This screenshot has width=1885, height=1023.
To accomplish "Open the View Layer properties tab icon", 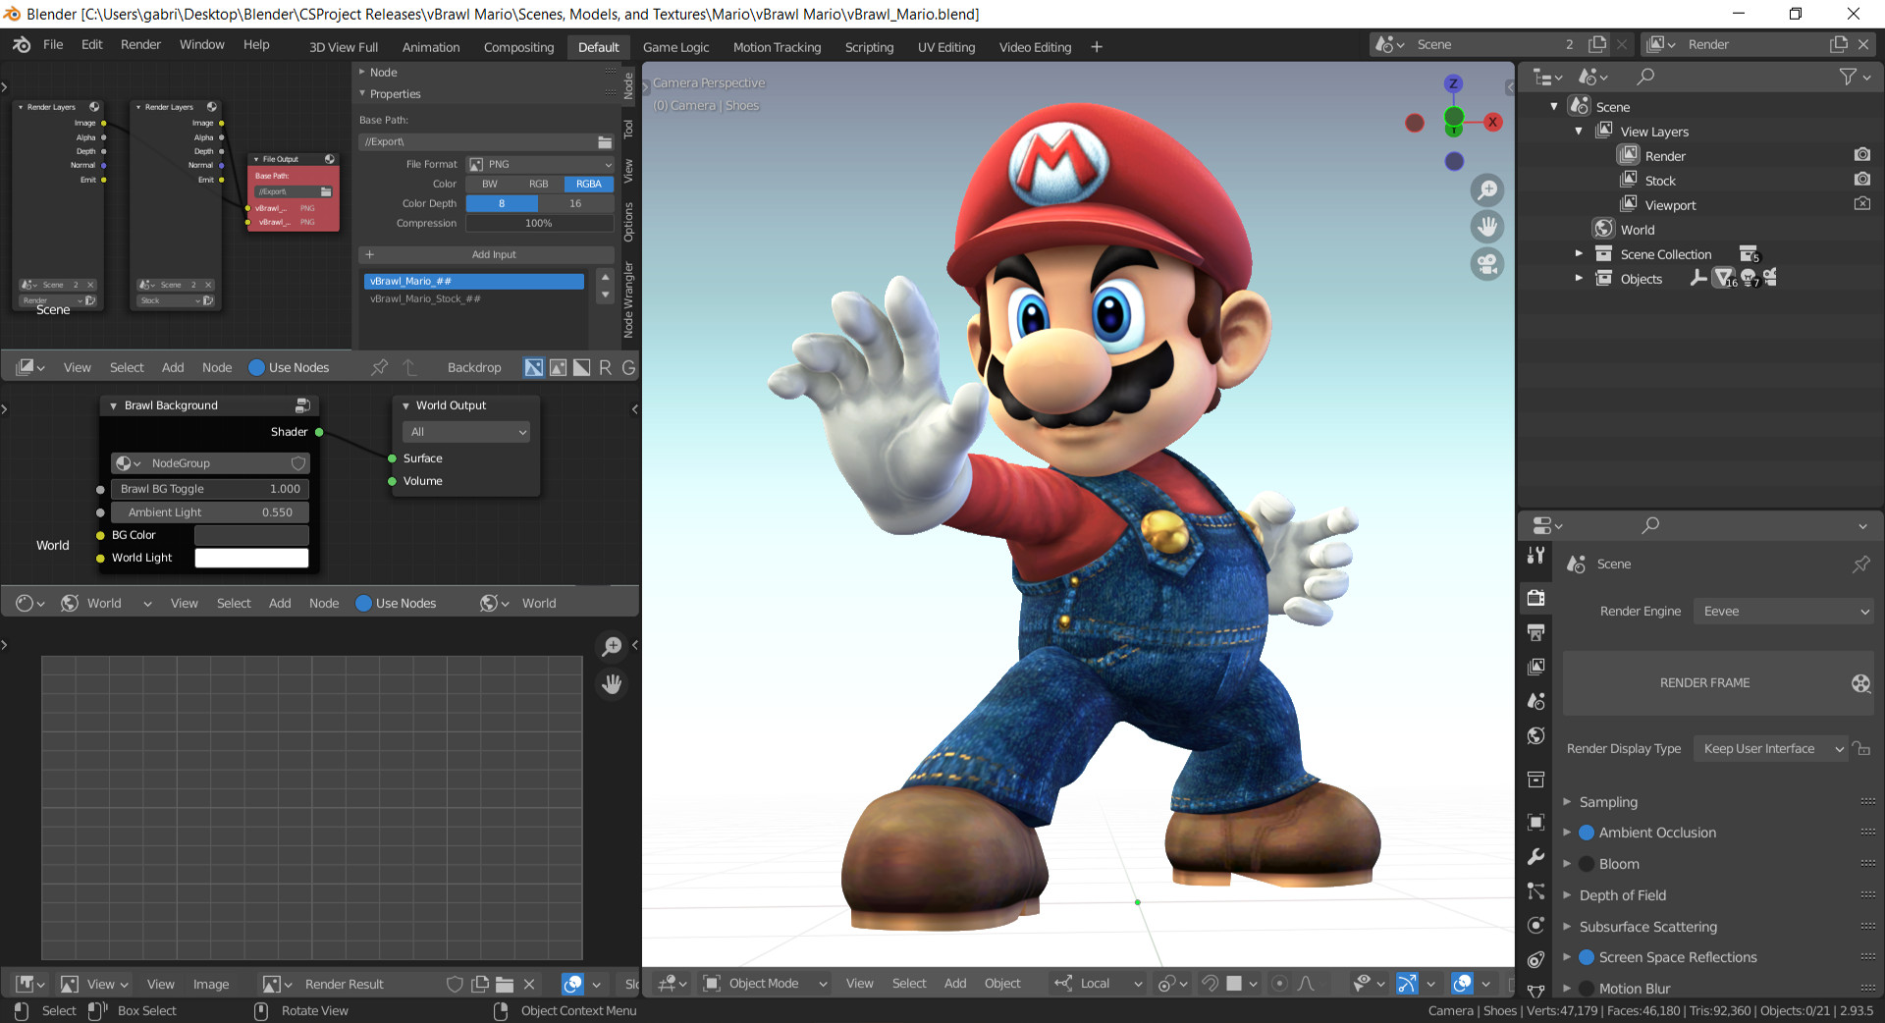I will pyautogui.click(x=1536, y=667).
